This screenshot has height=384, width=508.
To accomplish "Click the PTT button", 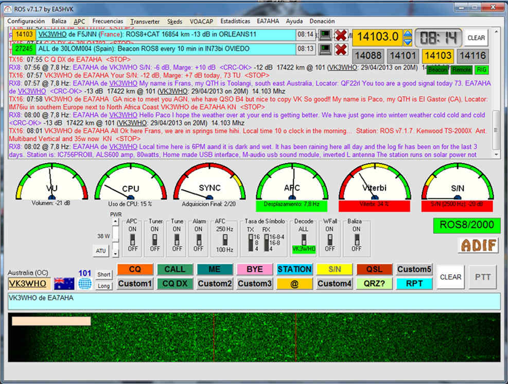I will (x=483, y=277).
